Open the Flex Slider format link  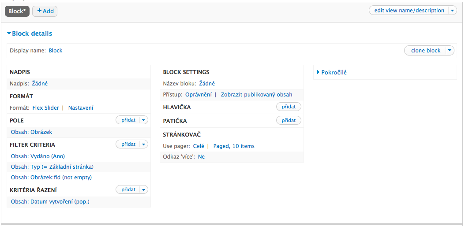pyautogui.click(x=46, y=108)
